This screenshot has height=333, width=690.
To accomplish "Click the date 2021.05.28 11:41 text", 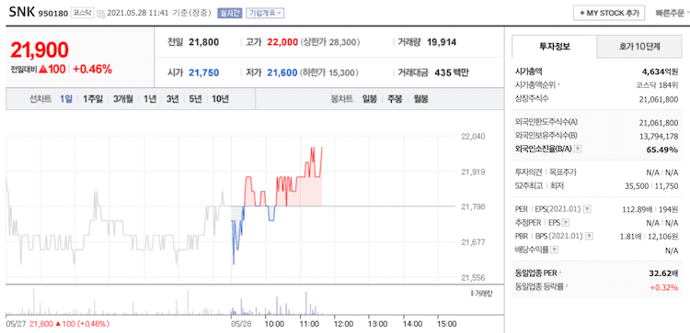I will (x=138, y=14).
